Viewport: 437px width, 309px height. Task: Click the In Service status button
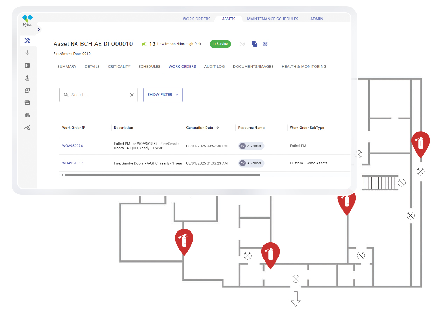coord(220,44)
